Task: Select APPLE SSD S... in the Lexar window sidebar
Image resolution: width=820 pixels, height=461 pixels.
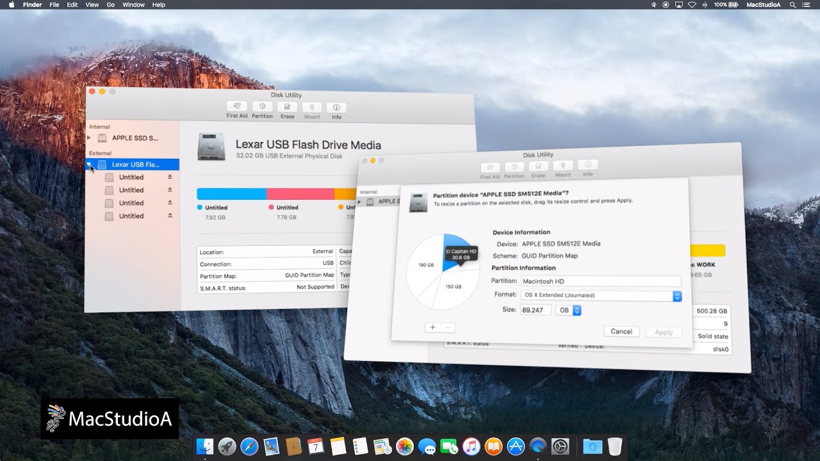Action: click(x=132, y=138)
